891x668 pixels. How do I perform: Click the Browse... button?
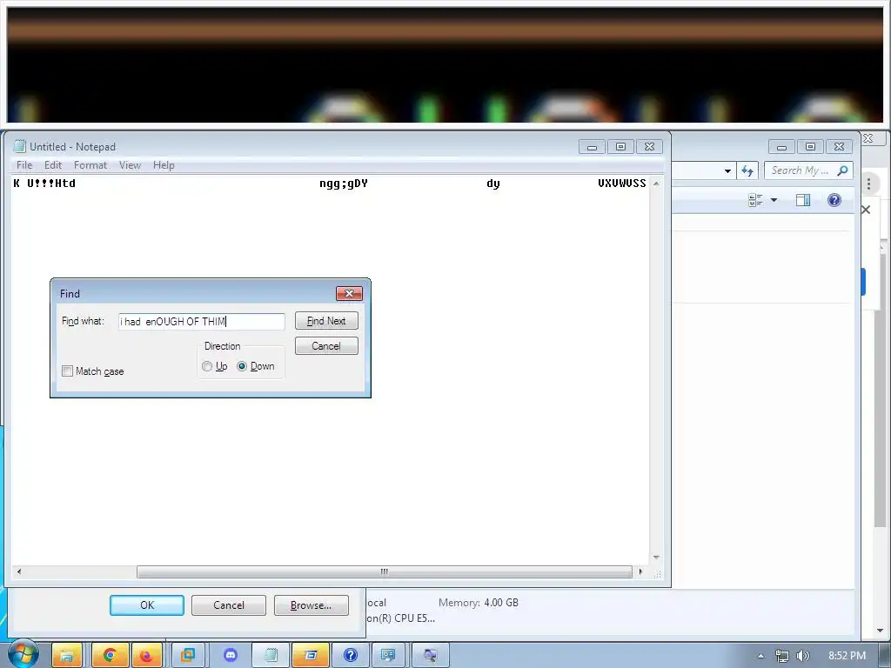tap(311, 605)
